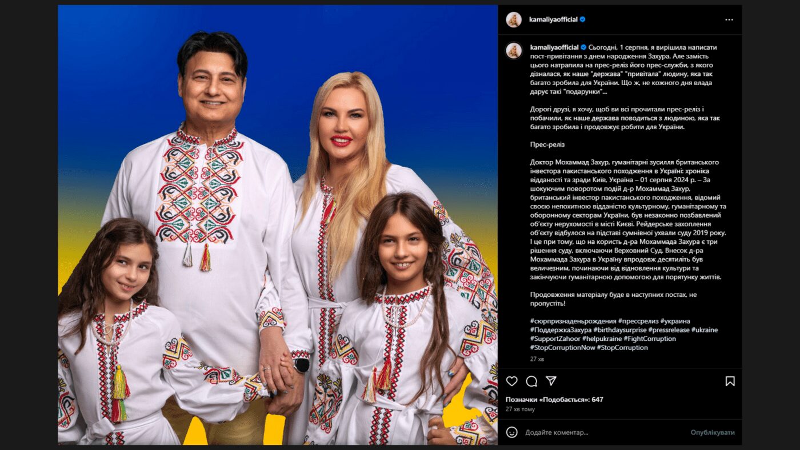Like the post with the heart icon

coord(512,381)
